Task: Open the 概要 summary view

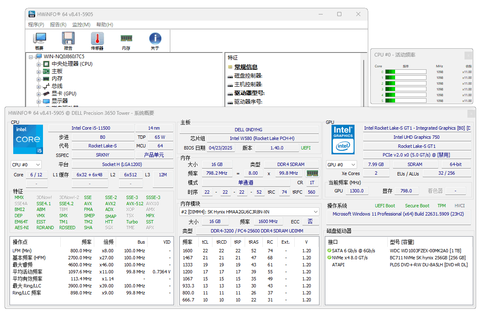Action: point(39,39)
